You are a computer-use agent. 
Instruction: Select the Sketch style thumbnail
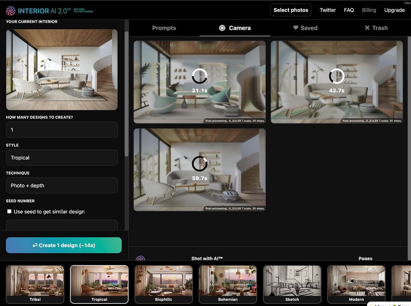292,284
